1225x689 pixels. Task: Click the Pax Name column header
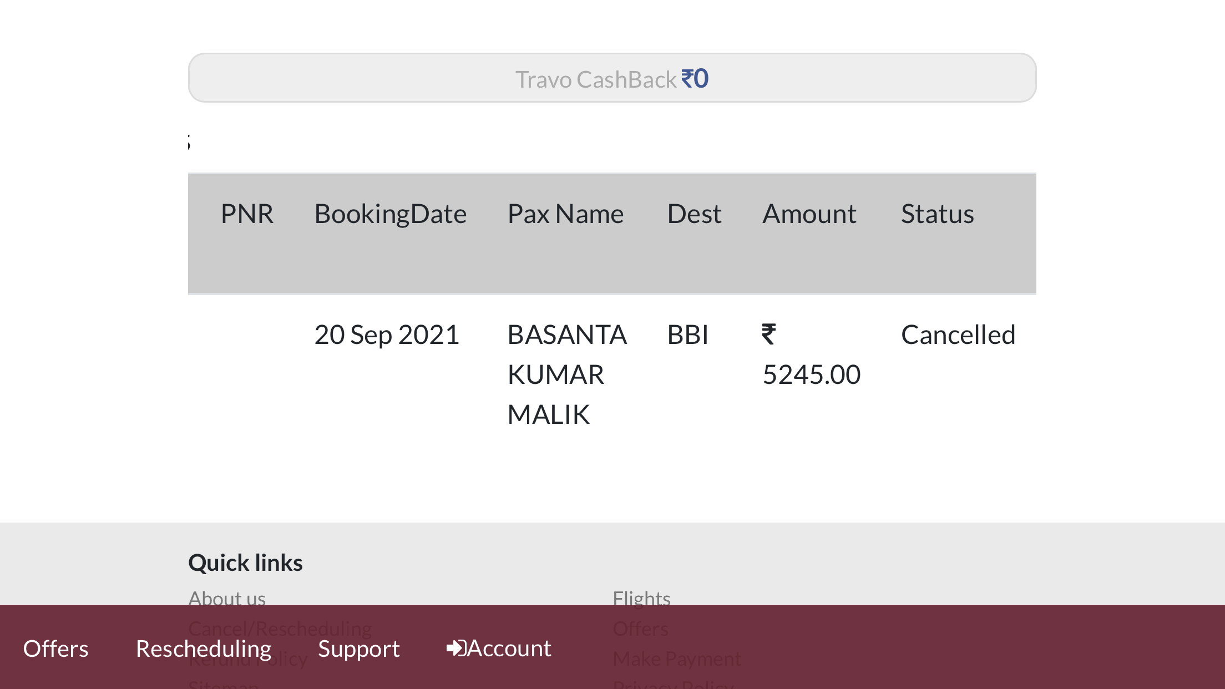(x=565, y=214)
